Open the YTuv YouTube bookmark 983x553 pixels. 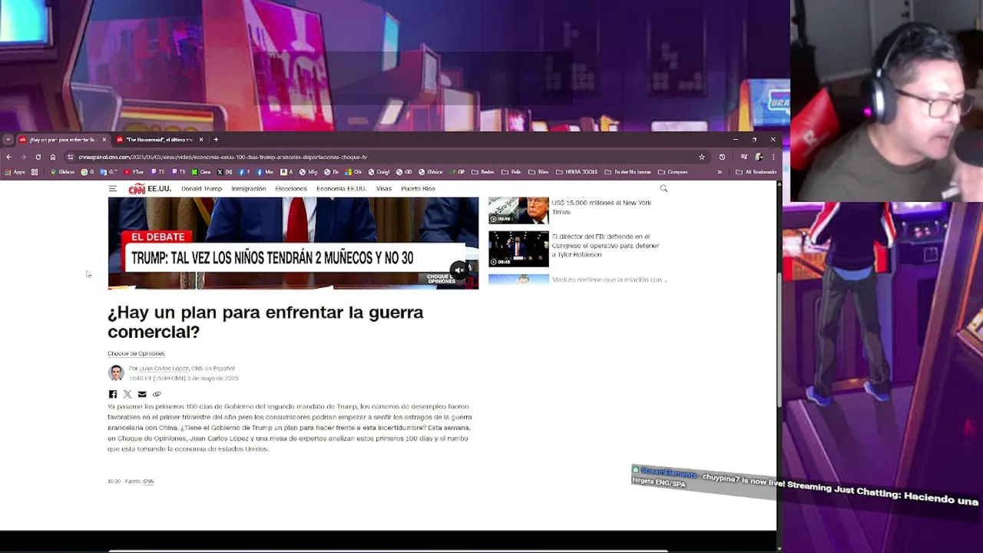click(134, 172)
